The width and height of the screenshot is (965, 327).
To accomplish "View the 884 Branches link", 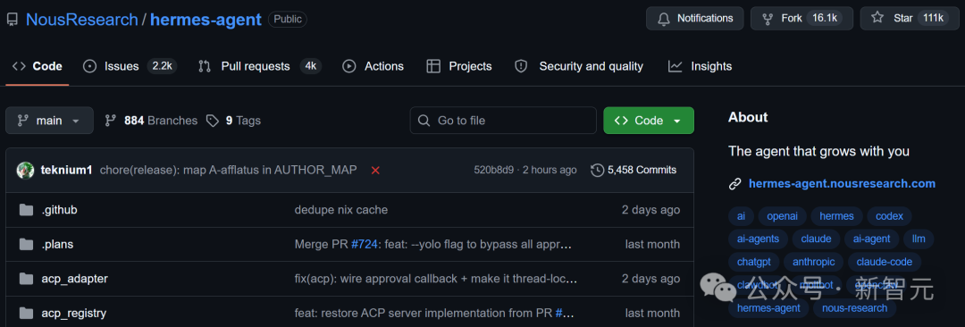I will pyautogui.click(x=151, y=121).
